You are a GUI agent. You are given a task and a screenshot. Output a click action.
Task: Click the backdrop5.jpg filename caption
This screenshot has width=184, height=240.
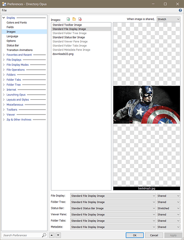(x=147, y=189)
